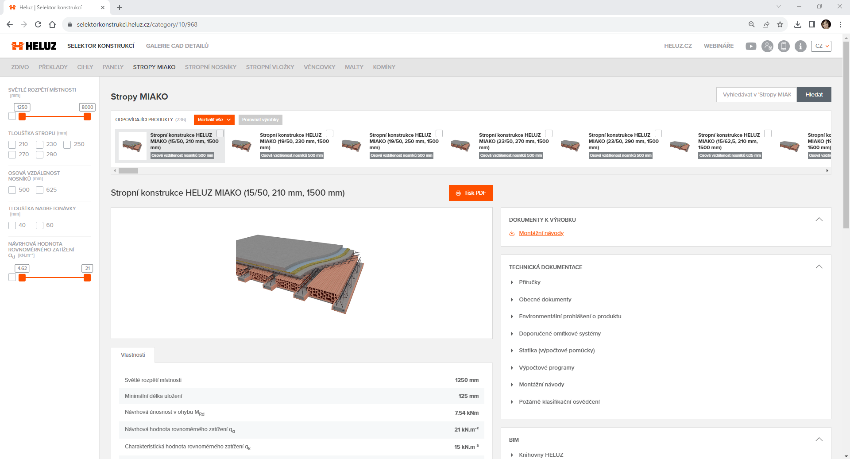Check the 230 mm ceiling thickness box
This screenshot has width=850, height=459.
40,144
